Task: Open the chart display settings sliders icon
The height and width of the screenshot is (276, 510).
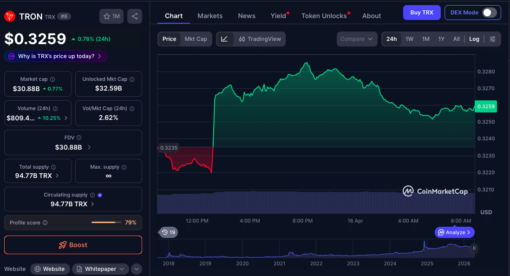Action: click(x=493, y=39)
